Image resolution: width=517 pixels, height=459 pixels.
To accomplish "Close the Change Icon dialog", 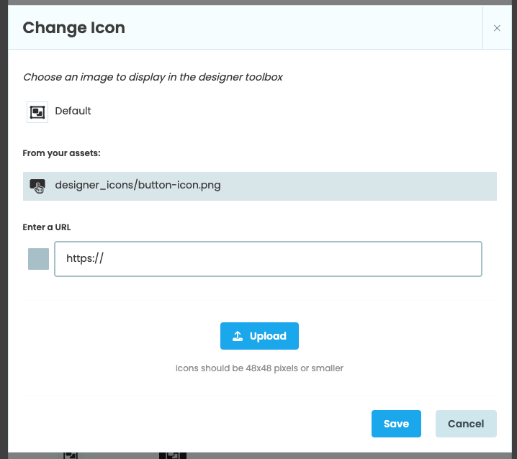I will 497,28.
